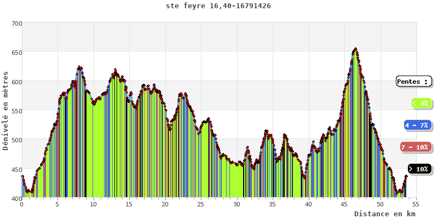Screen dimensions: 438x219
Task: Click the 50 km tick label
Action: [381, 204]
